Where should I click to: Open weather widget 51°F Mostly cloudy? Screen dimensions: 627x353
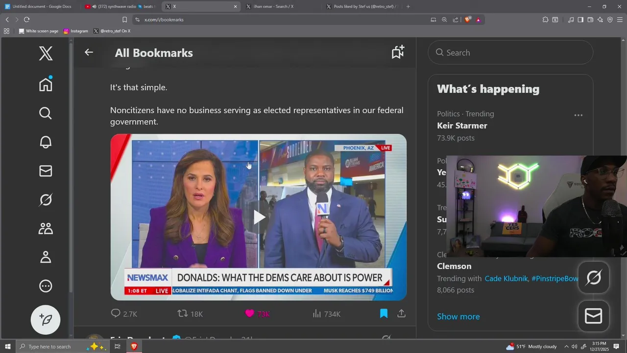tap(532, 347)
